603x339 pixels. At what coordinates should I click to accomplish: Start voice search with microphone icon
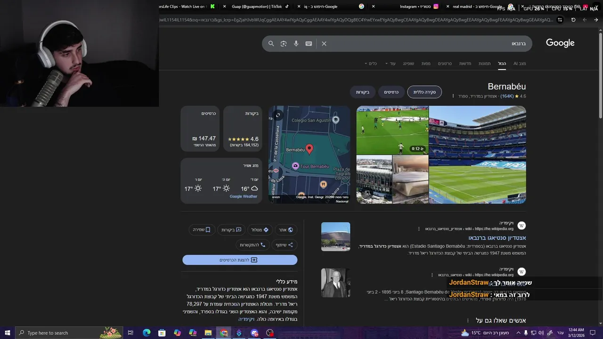(296, 43)
